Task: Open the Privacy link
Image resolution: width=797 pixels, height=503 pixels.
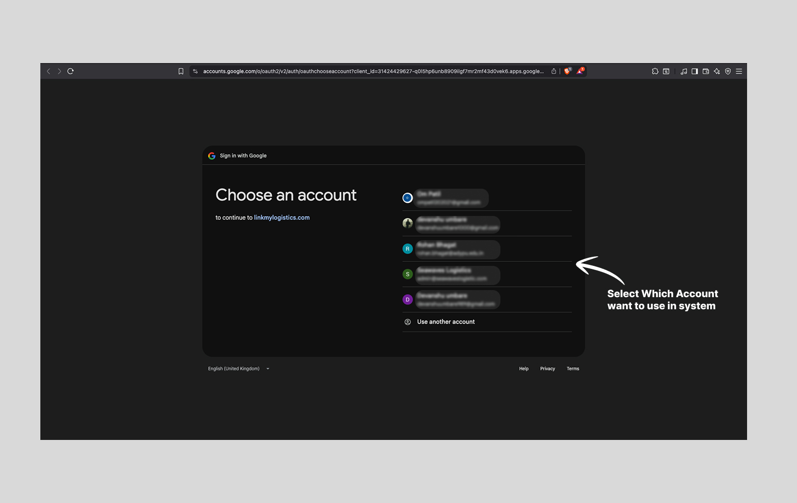Action: tap(547, 369)
